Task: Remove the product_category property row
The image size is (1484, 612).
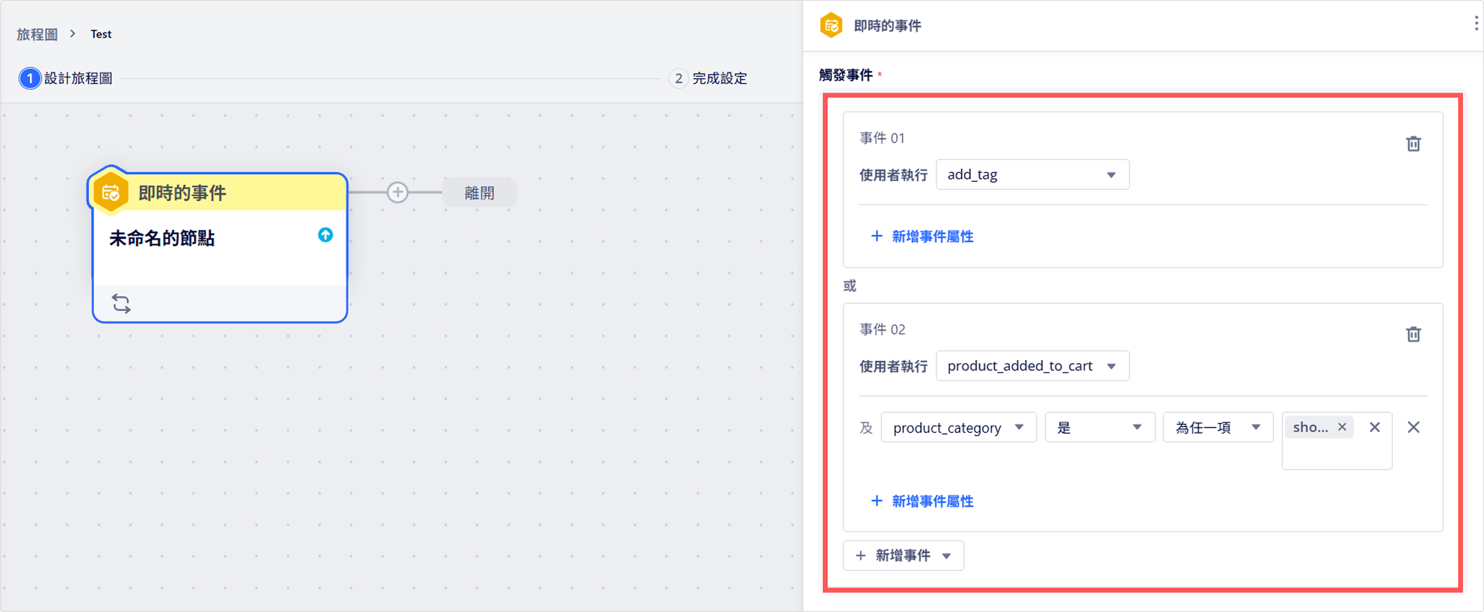Action: (x=1413, y=427)
